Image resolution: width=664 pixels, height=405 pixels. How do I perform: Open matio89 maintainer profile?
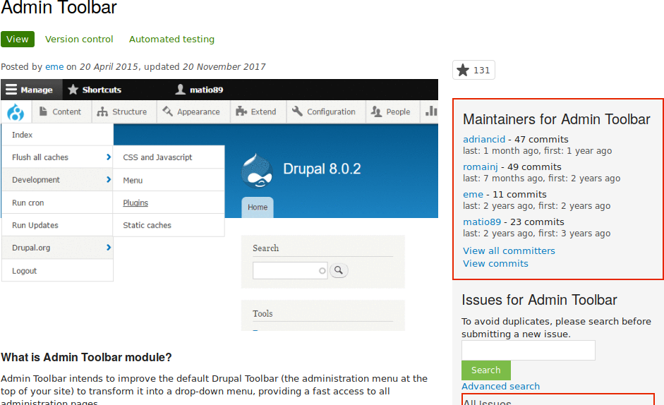(481, 222)
